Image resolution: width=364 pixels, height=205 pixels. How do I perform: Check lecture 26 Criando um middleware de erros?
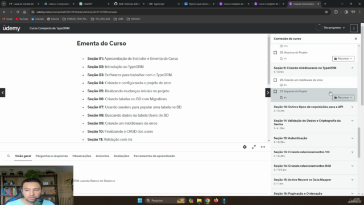pyautogui.click(x=275, y=80)
